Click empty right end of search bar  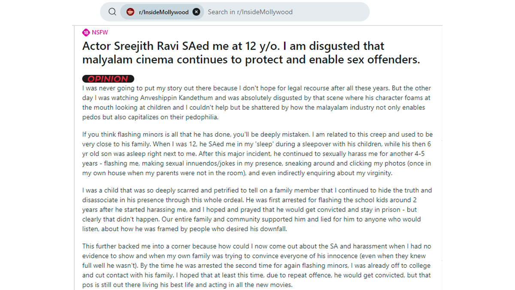(343, 12)
